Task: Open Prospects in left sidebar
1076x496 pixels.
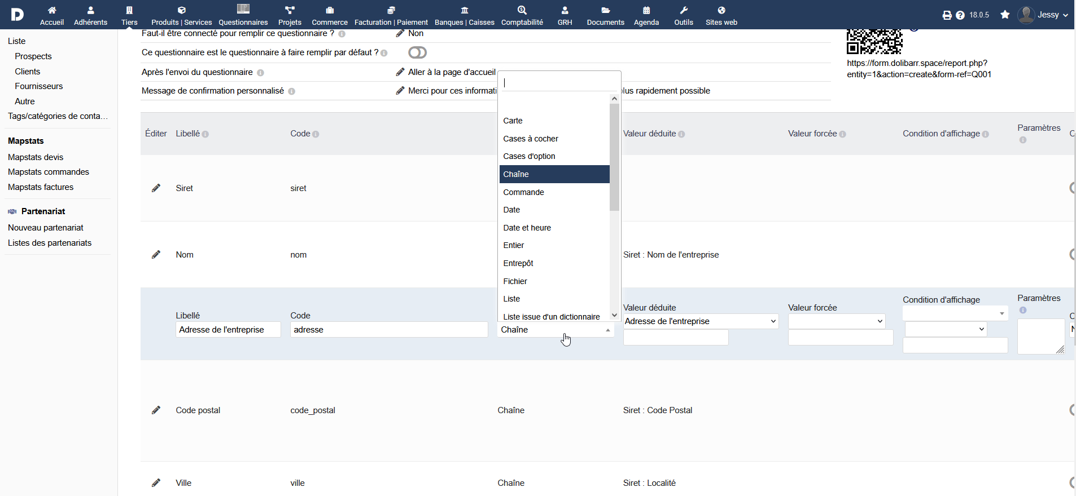Action: pos(33,56)
